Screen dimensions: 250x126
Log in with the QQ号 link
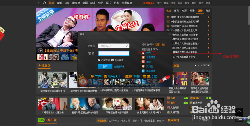(x=148, y=53)
